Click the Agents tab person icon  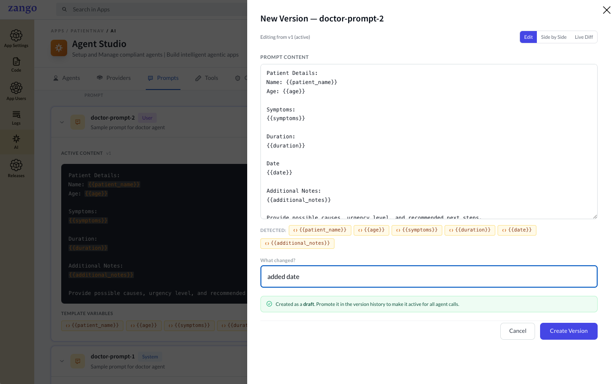coord(56,78)
